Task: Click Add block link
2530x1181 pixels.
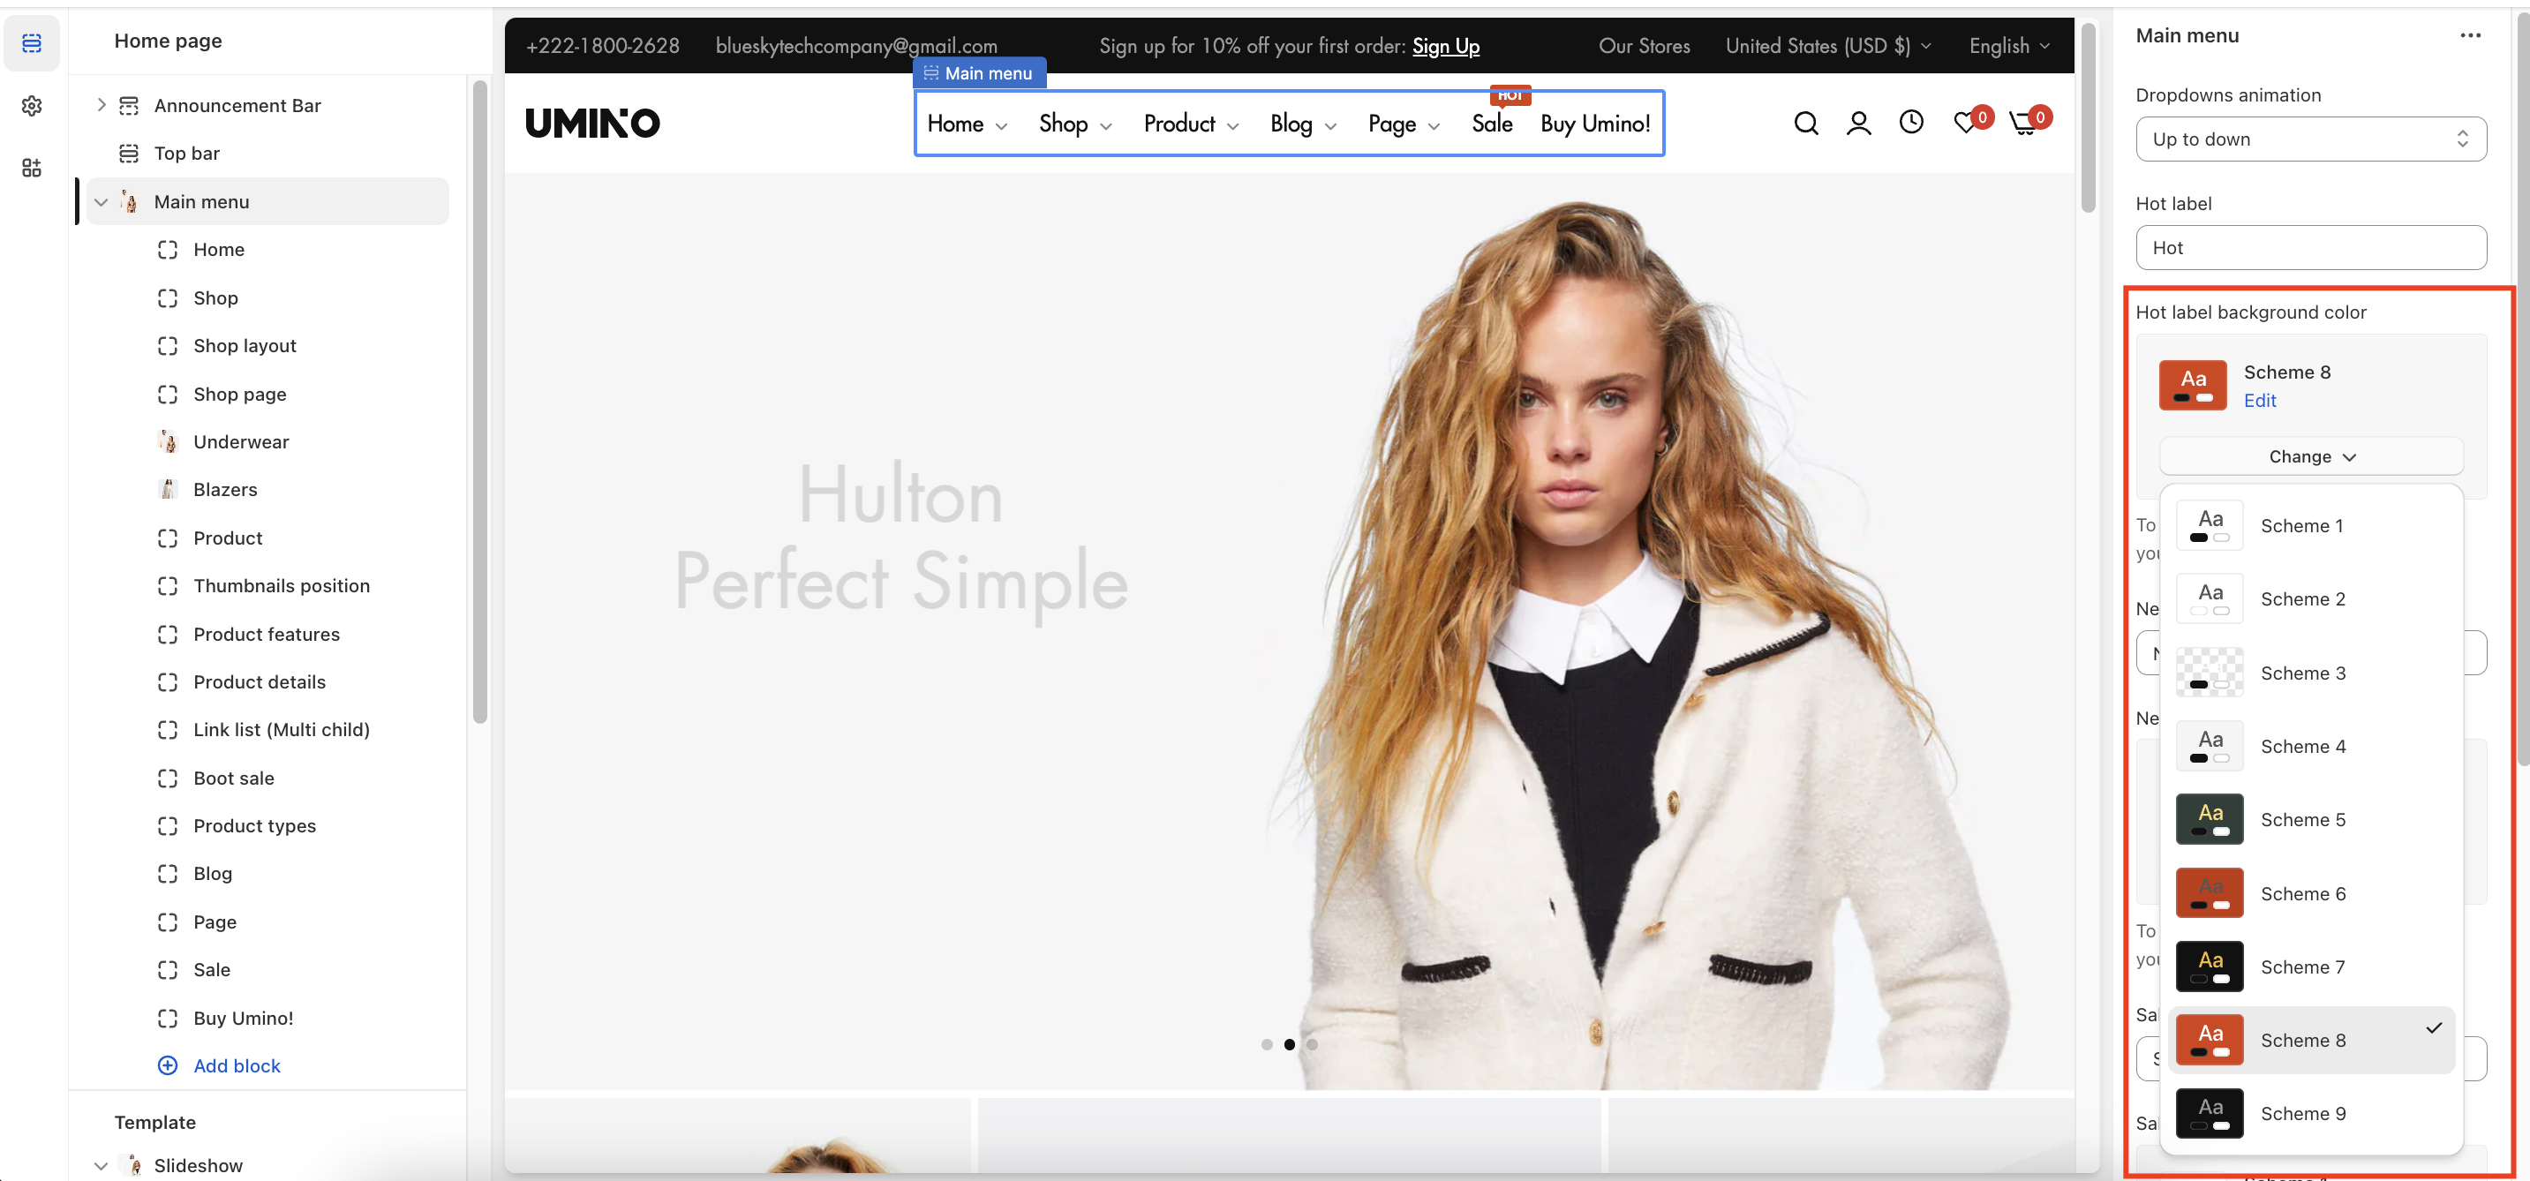Action: [236, 1065]
